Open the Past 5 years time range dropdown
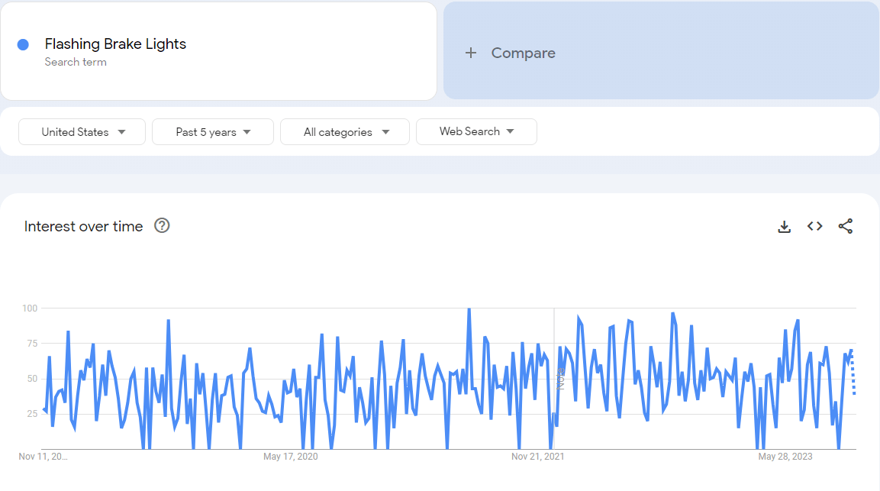Image resolution: width=880 pixels, height=491 pixels. coord(213,132)
